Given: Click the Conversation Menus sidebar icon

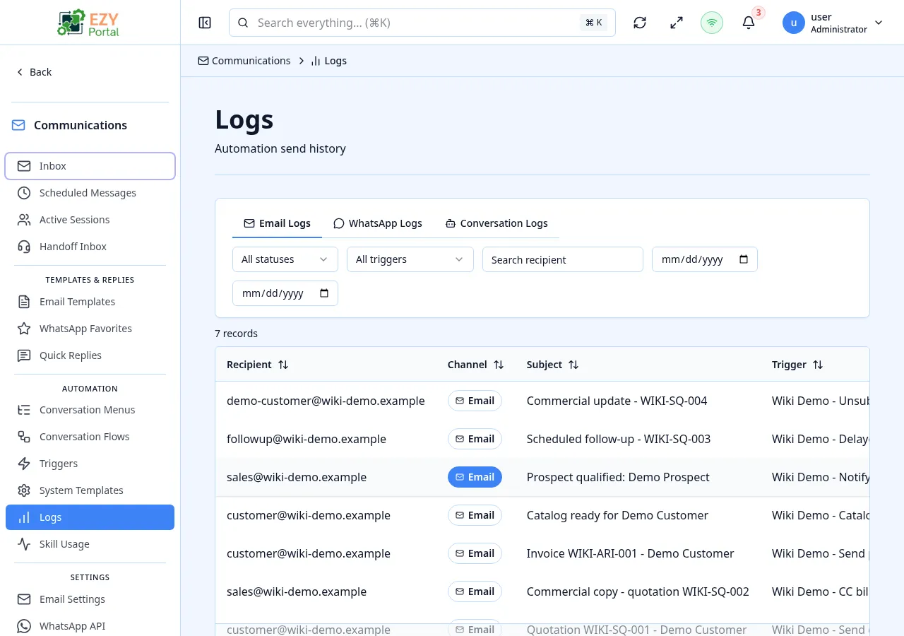Looking at the screenshot, I should (x=24, y=410).
